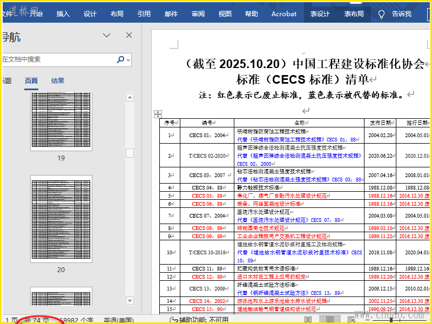
Task: Click the zoom slider handle
Action: pos(391,320)
